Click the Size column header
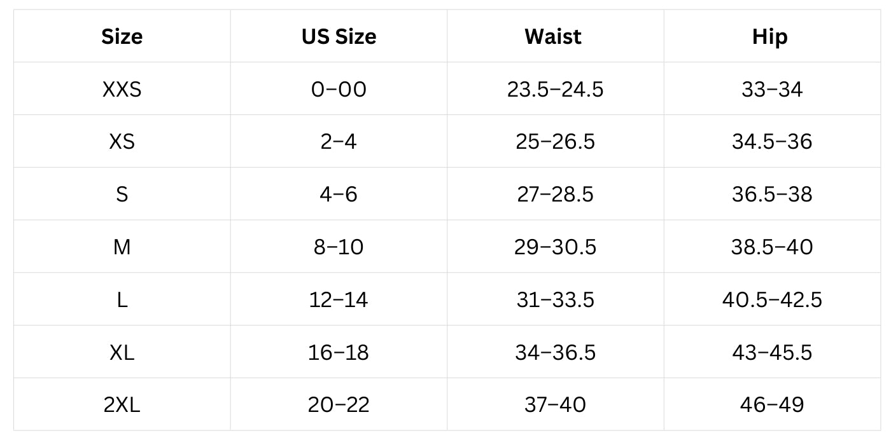This screenshot has height=445, width=891. click(122, 37)
